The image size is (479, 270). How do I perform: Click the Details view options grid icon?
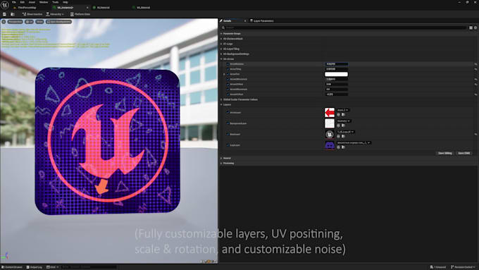[471, 27]
